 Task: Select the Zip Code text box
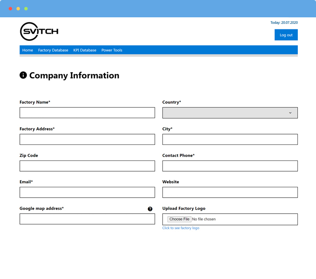click(87, 166)
